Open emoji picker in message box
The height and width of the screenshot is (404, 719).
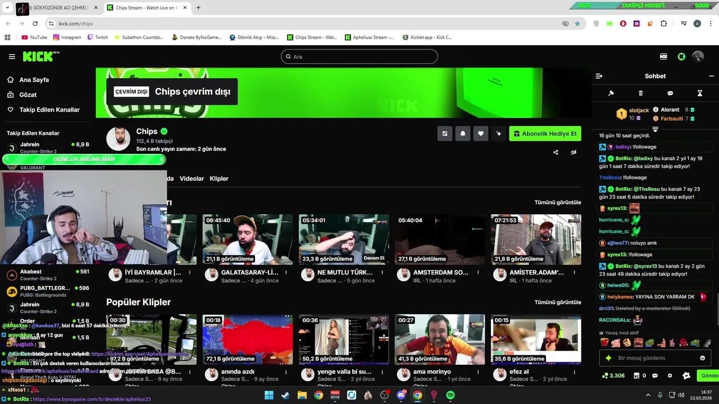702,358
